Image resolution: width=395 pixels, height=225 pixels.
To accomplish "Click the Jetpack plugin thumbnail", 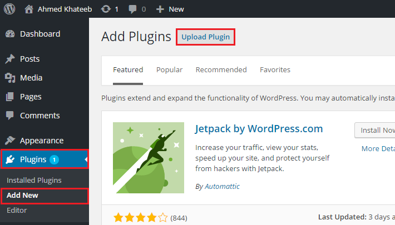I will click(x=149, y=158).
